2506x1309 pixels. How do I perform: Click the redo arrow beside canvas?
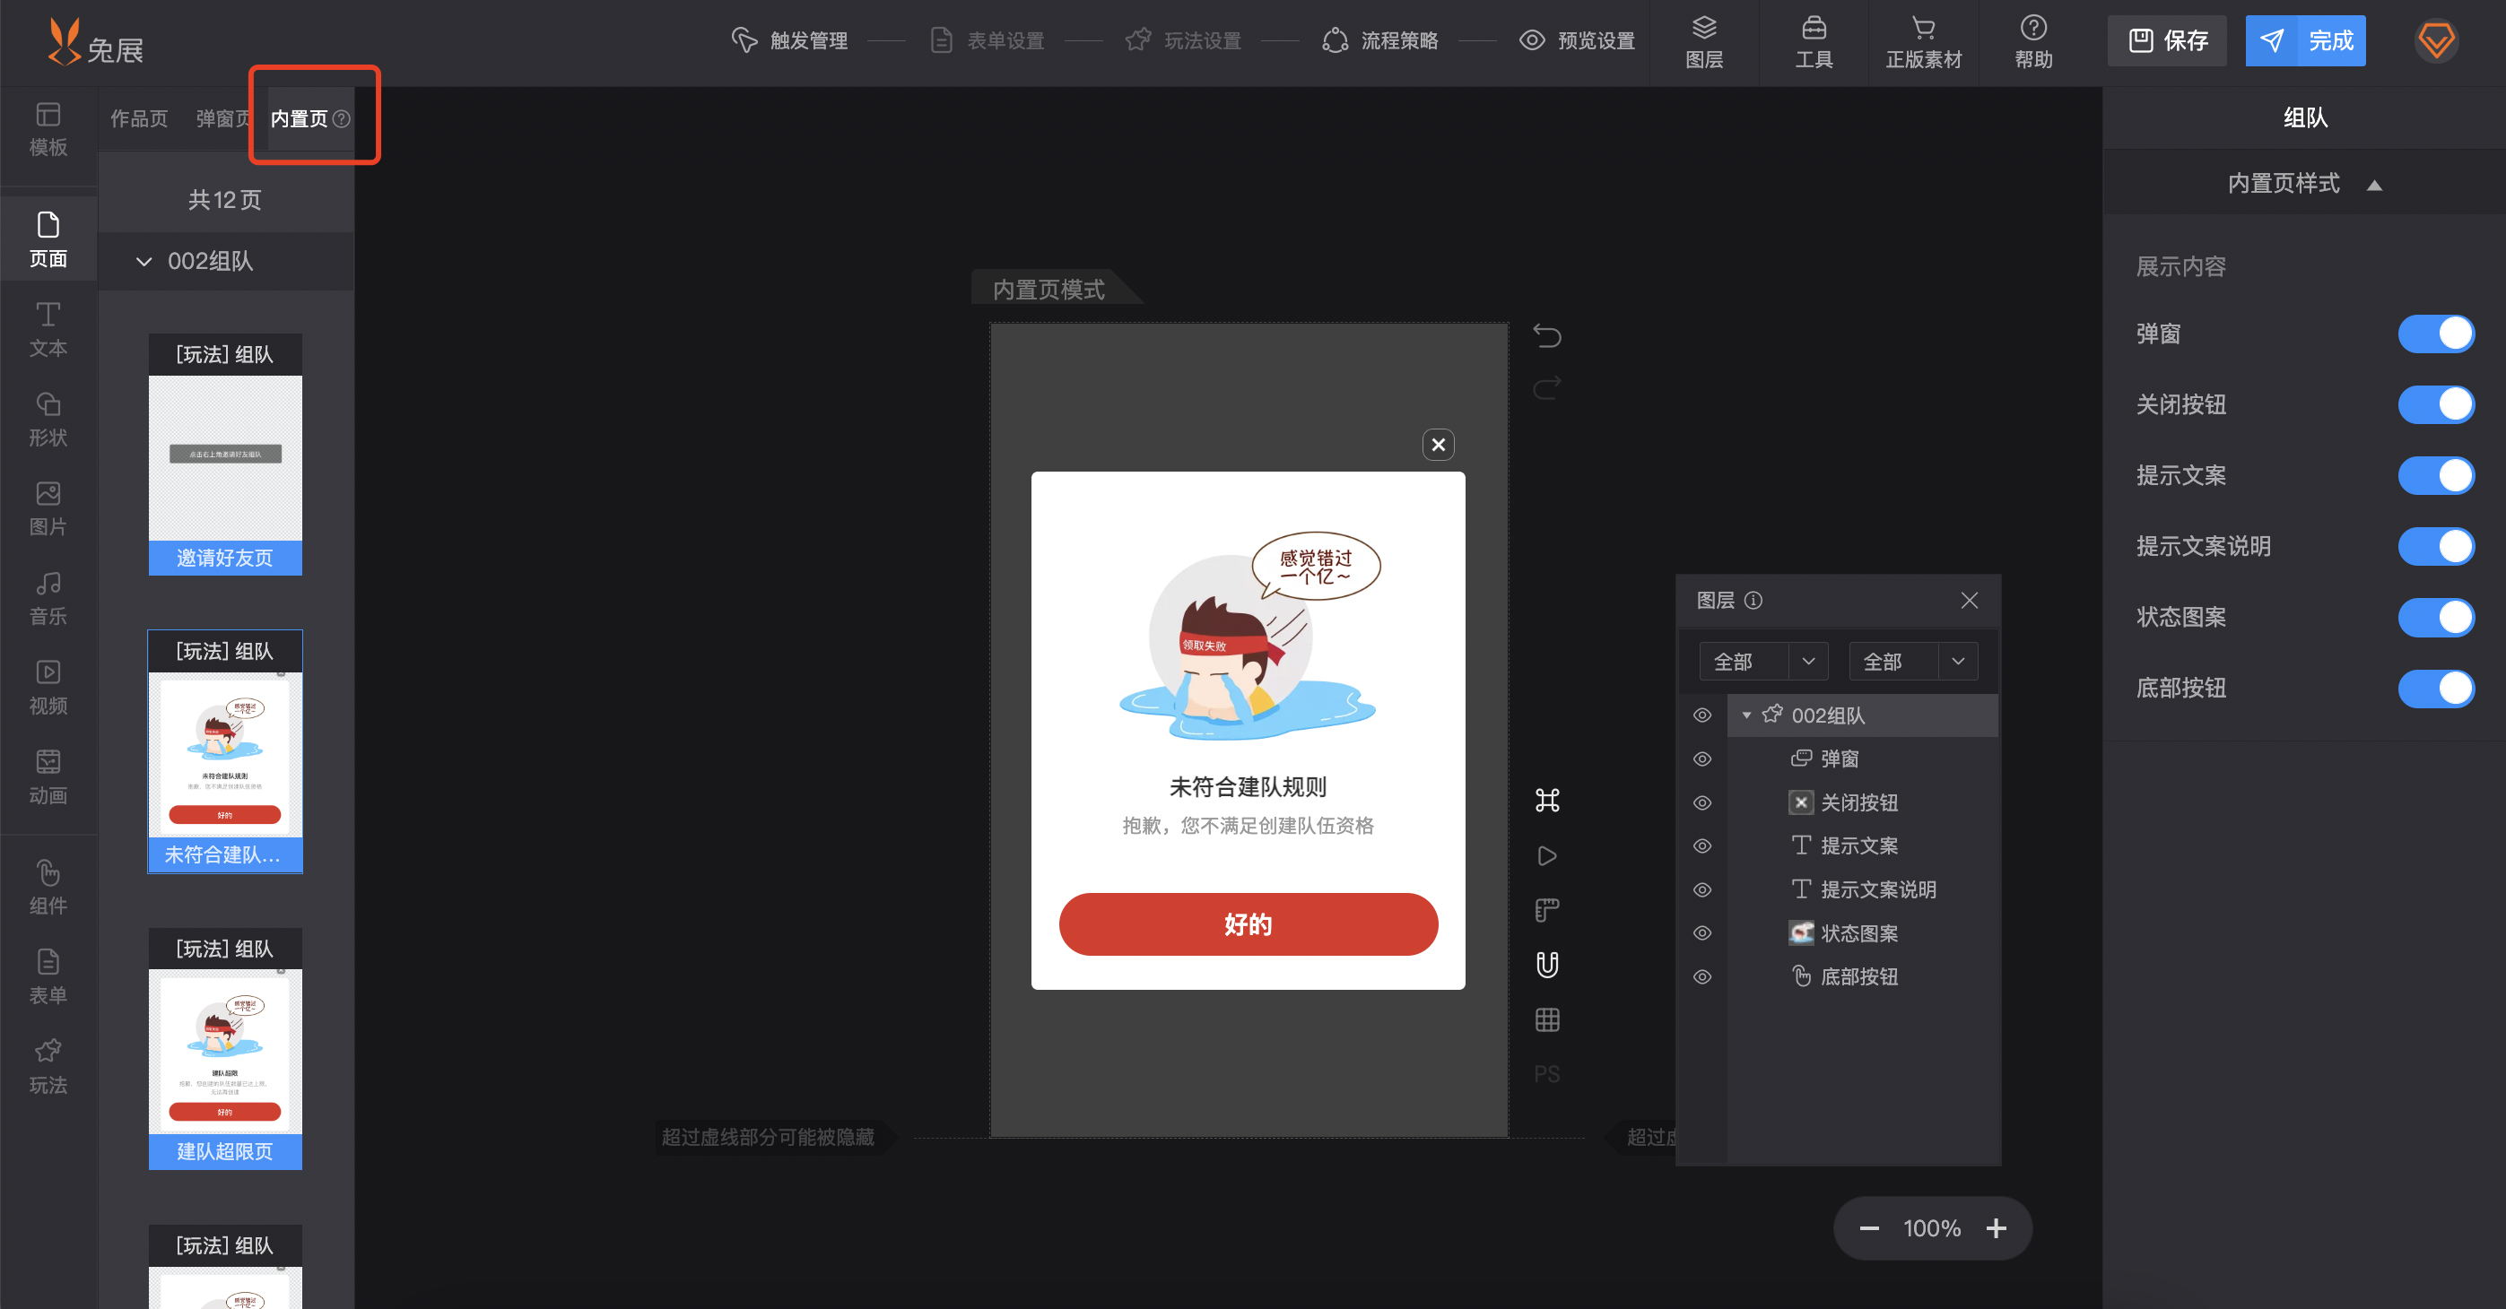point(1547,388)
